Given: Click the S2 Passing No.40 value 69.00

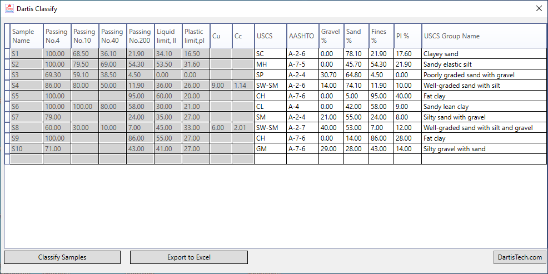Looking at the screenshot, I should click(x=112, y=64).
